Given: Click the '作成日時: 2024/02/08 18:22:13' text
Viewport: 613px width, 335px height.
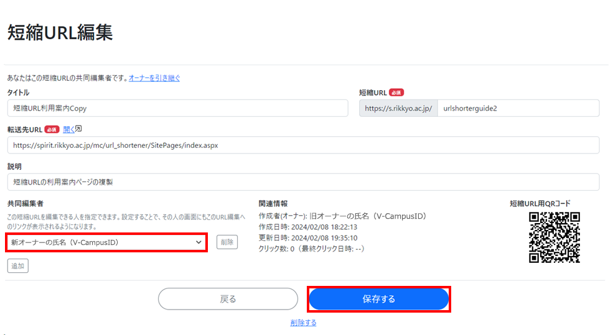Looking at the screenshot, I should tap(308, 227).
